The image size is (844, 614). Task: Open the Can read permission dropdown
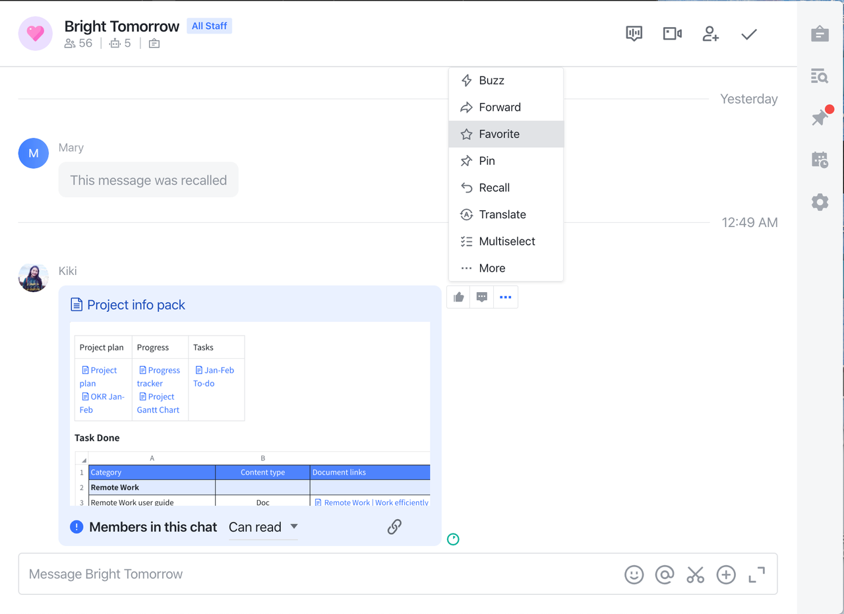263,527
